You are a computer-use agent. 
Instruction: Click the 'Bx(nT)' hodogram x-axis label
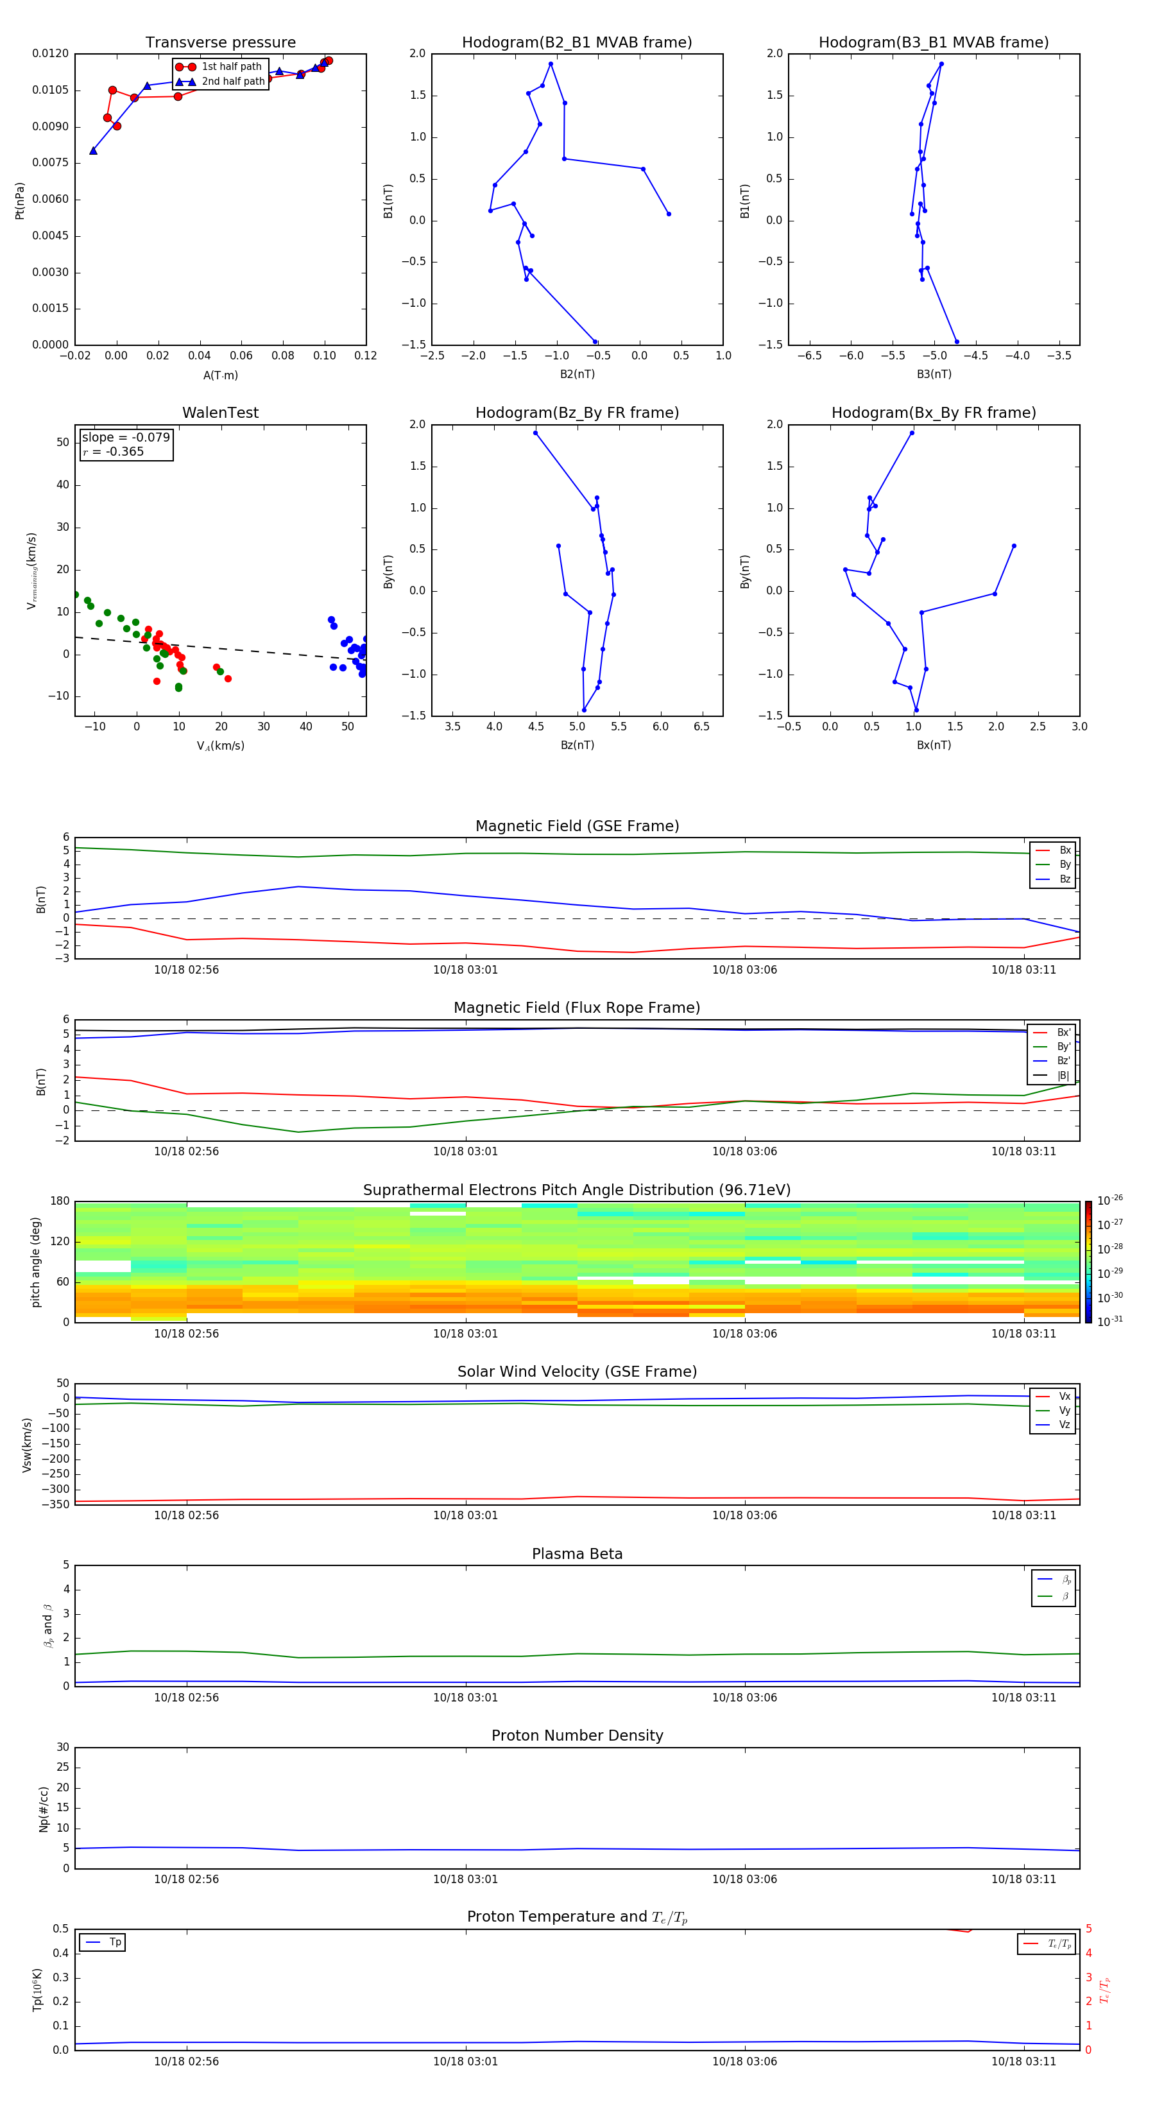934,745
